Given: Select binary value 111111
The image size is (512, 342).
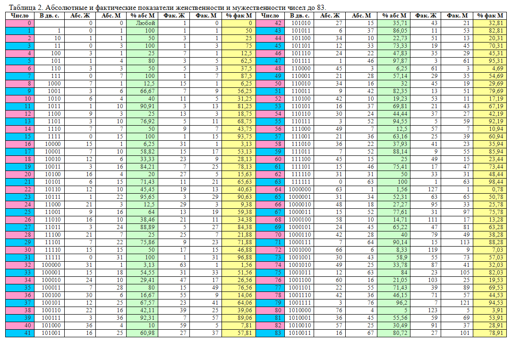Looking at the screenshot, I should tap(301, 182).
